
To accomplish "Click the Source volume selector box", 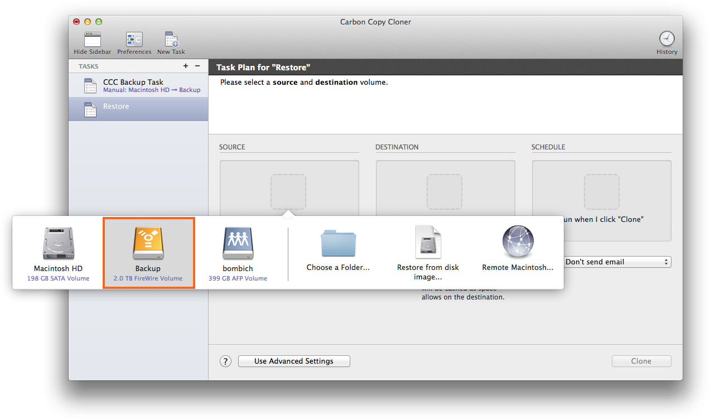I will pos(289,191).
